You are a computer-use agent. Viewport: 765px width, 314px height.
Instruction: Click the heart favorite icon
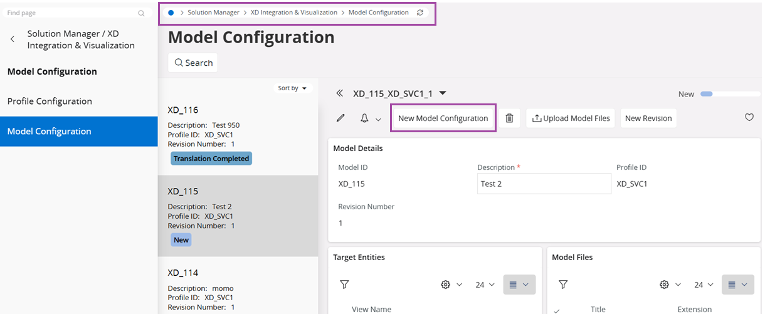[x=749, y=117]
